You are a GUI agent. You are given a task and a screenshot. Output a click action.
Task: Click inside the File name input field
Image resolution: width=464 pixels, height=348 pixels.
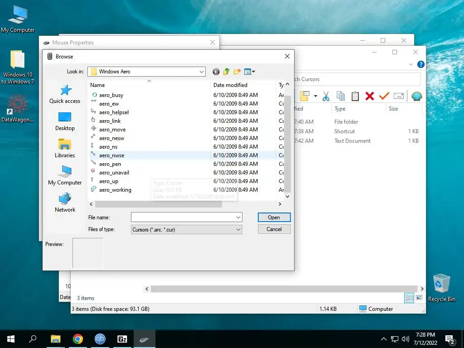click(x=183, y=217)
